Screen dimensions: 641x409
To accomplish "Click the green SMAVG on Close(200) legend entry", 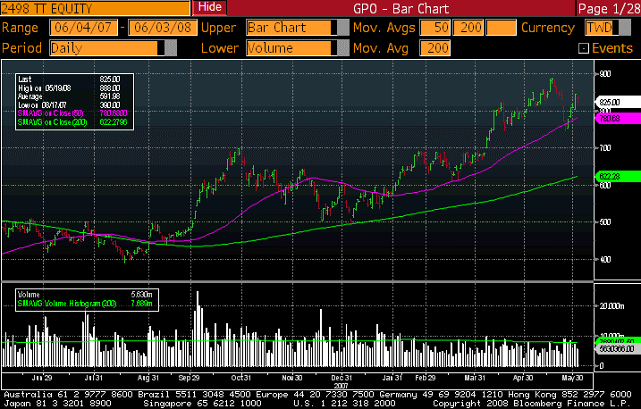I will tap(72, 121).
